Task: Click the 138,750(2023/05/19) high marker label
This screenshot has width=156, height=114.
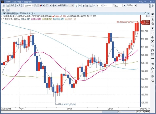Action: coord(124,22)
